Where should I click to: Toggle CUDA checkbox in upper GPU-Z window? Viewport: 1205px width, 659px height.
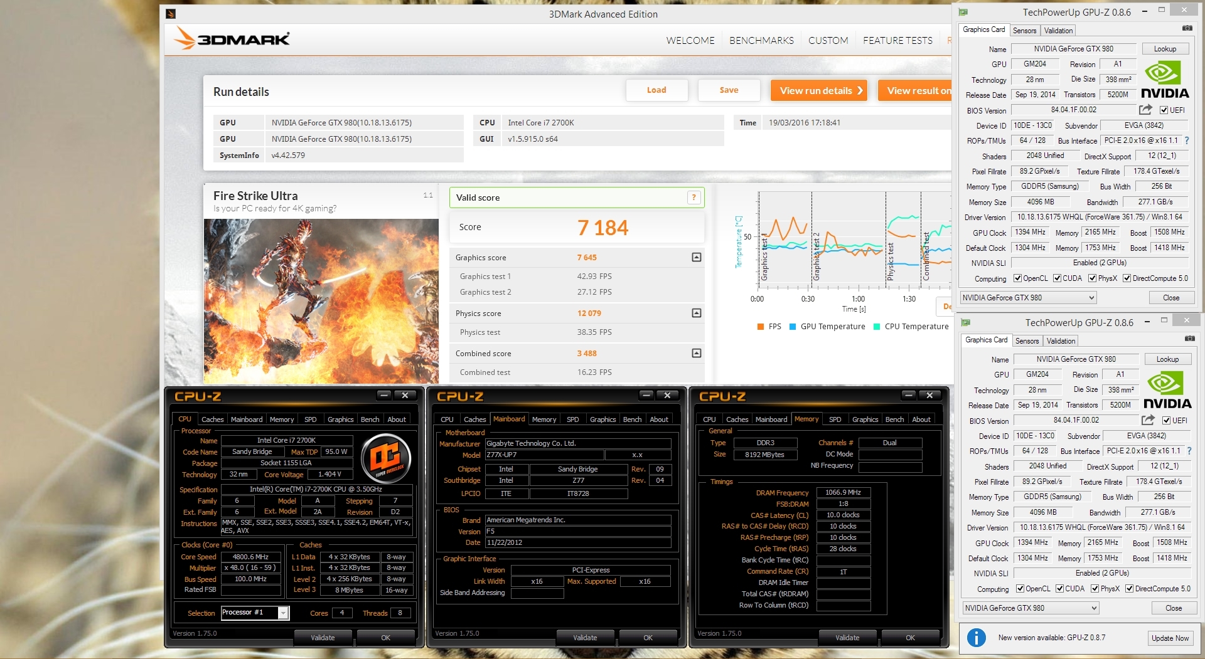1057,278
